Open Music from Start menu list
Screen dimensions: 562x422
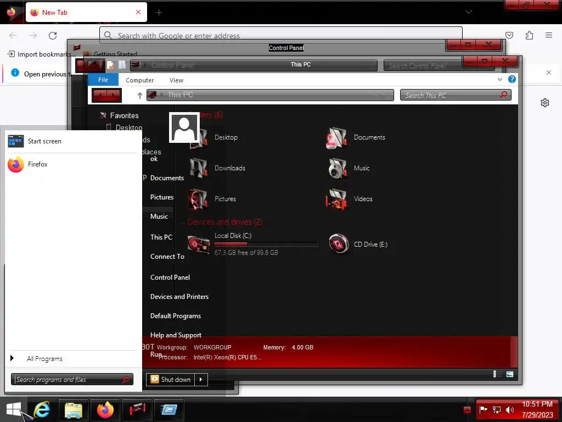(159, 216)
